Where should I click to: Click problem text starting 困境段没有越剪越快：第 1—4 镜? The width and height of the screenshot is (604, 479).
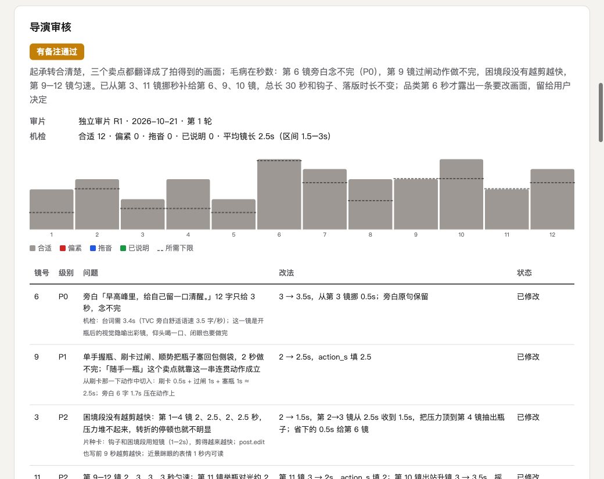[173, 423]
